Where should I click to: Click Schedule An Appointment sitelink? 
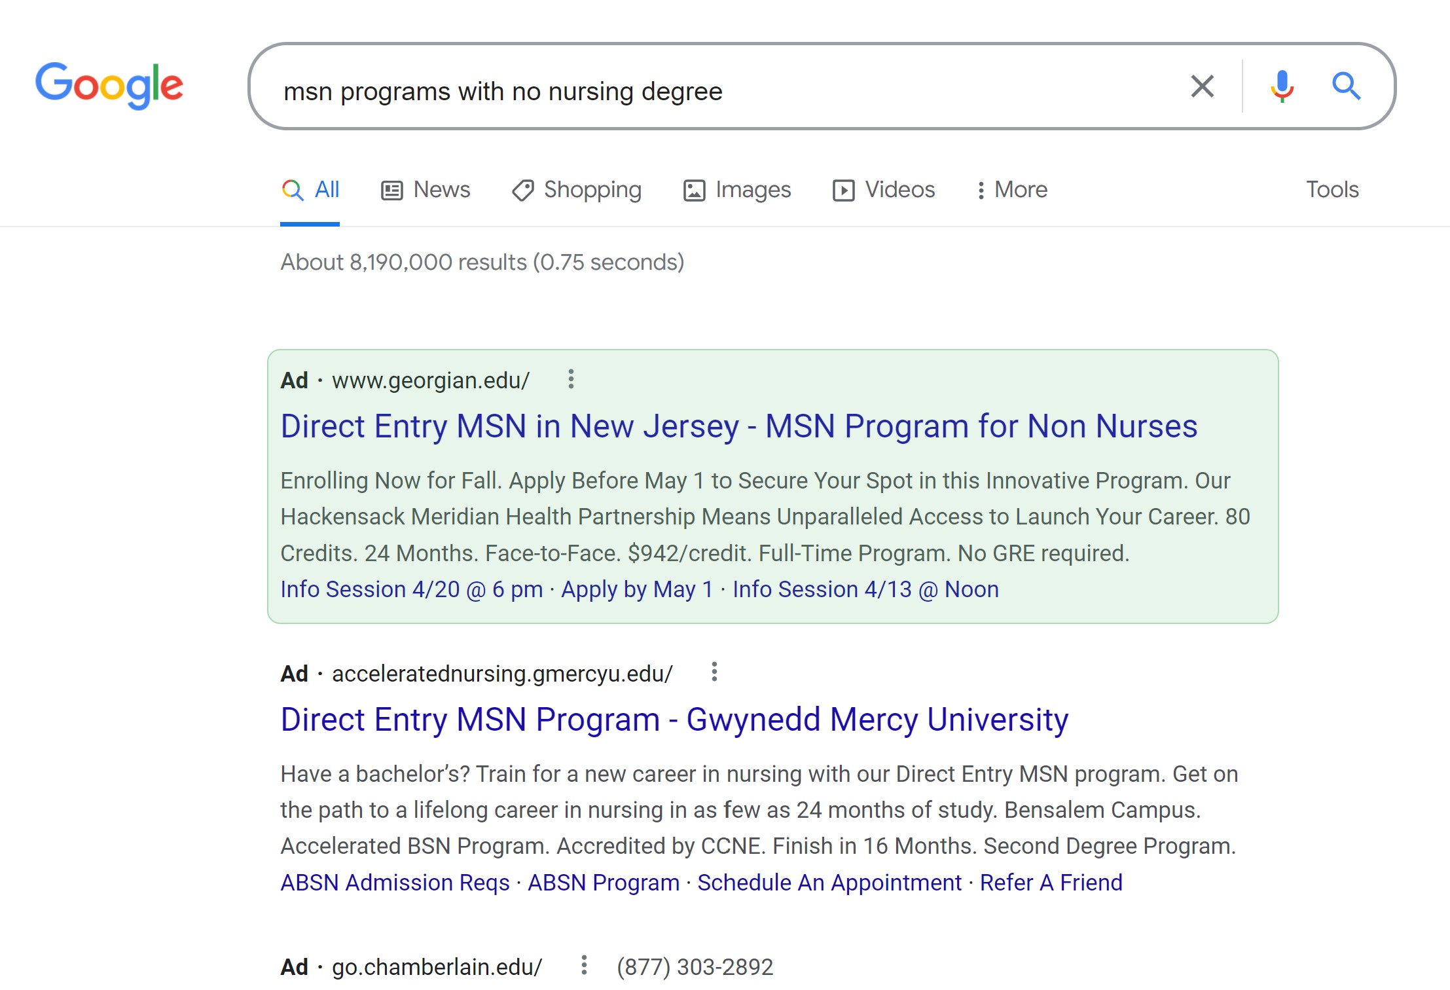click(x=829, y=883)
